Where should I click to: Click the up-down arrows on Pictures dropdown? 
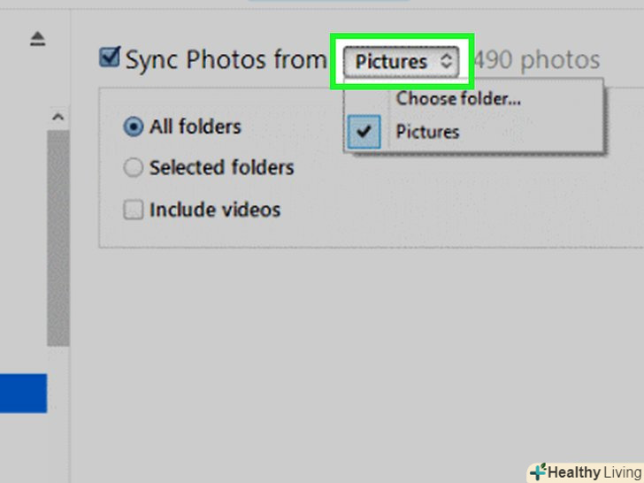click(x=447, y=61)
